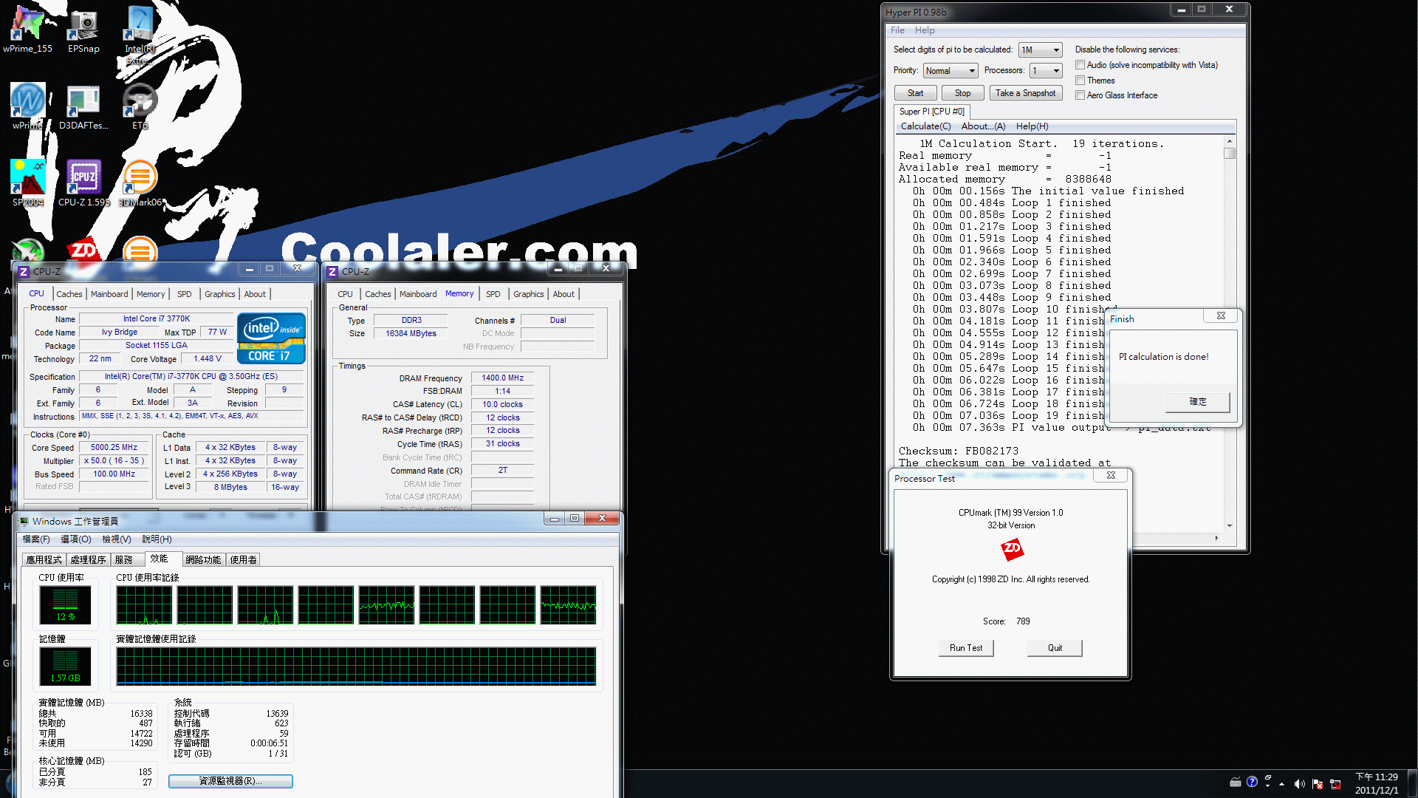
Task: Switch to SPD tab in left CPU-Z window
Action: (185, 294)
